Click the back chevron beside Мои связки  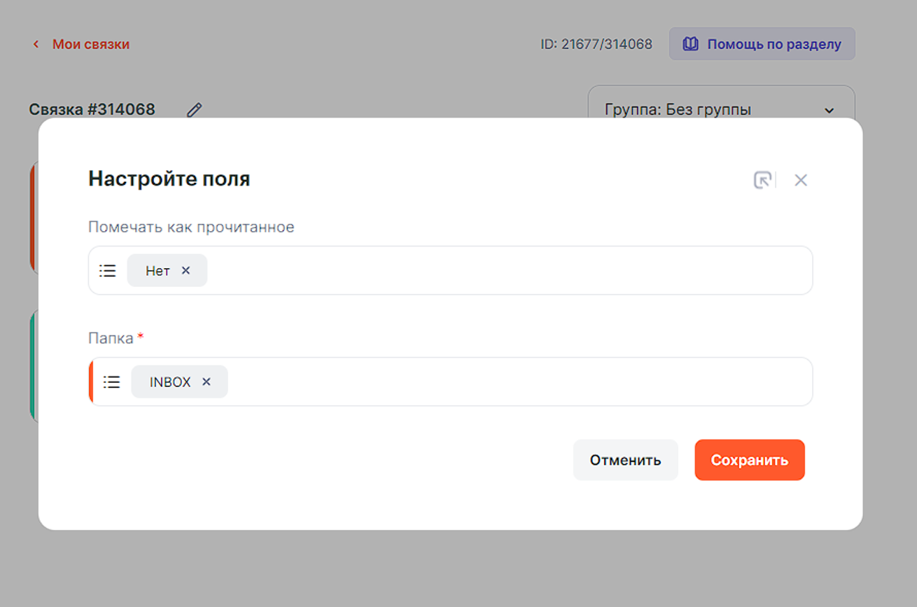pyautogui.click(x=36, y=45)
